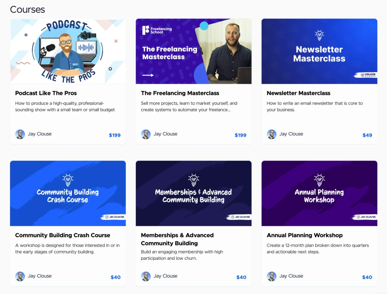Open the Podcast Like The Pros title
The image size is (387, 294).
46,93
